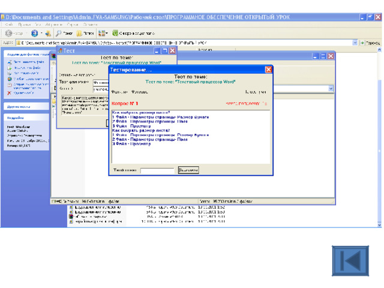
Task: Click the scroll up arrow of Explorer scrollbar
Action: 379,50
